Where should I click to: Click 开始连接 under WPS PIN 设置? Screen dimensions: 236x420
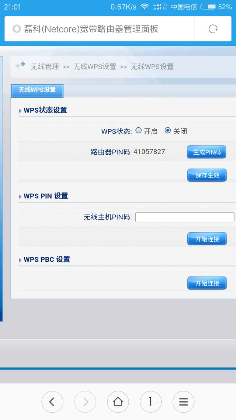(x=207, y=239)
